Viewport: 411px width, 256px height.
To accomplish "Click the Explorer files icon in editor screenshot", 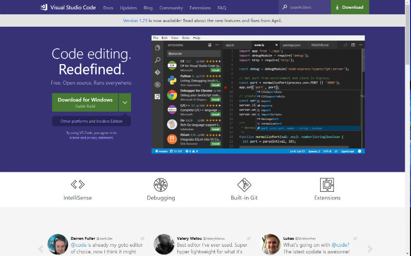I will pos(158,48).
